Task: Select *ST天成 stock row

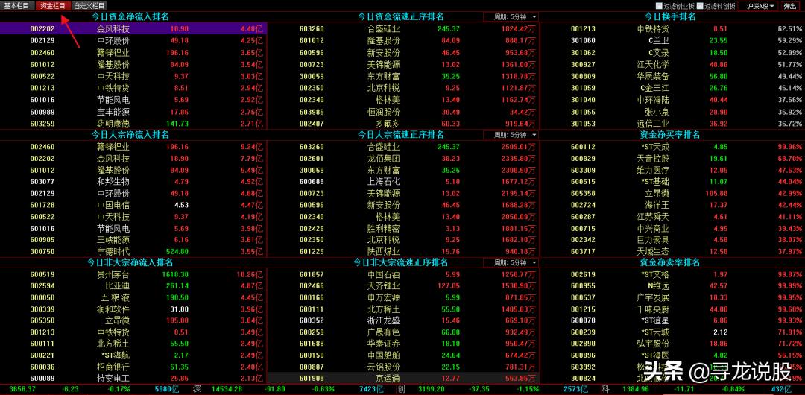Action: click(672, 146)
